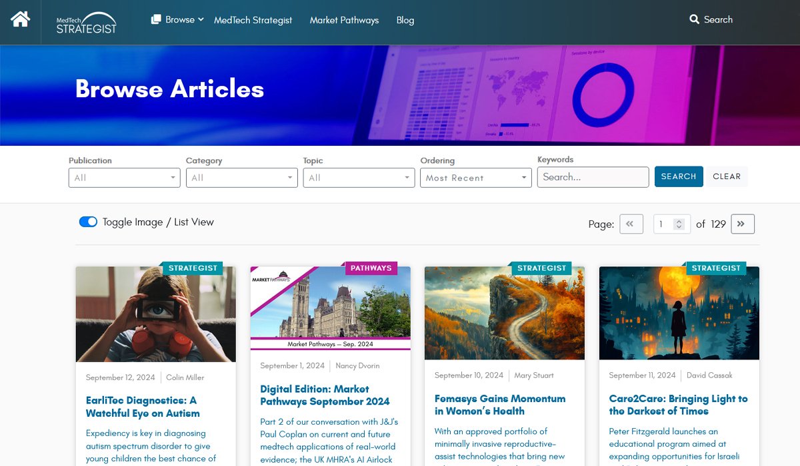This screenshot has width=800, height=466.
Task: Click the page number input box
Action: click(x=671, y=224)
